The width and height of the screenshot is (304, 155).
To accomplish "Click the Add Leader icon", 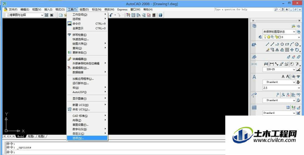I will click(x=283, y=95).
